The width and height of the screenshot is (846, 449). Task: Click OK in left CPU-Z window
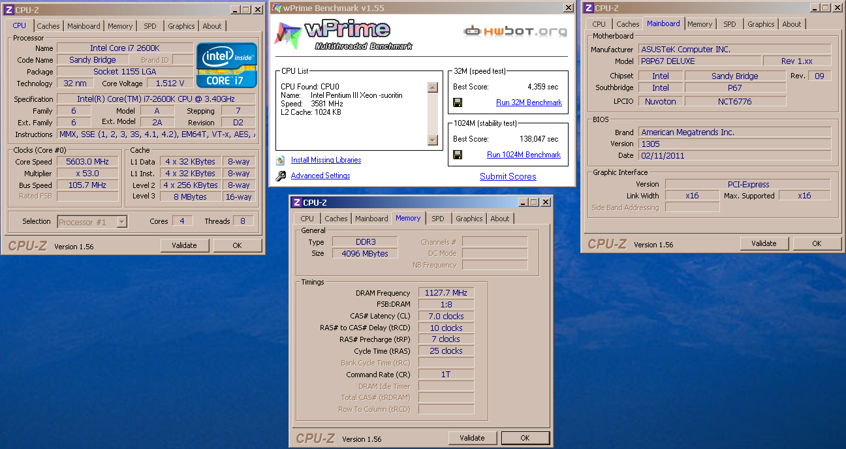[237, 245]
